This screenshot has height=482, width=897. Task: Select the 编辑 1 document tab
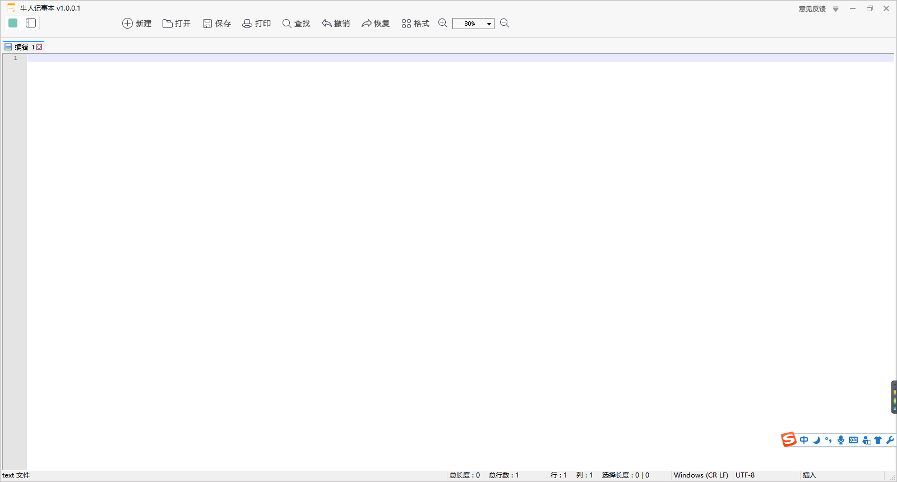21,47
